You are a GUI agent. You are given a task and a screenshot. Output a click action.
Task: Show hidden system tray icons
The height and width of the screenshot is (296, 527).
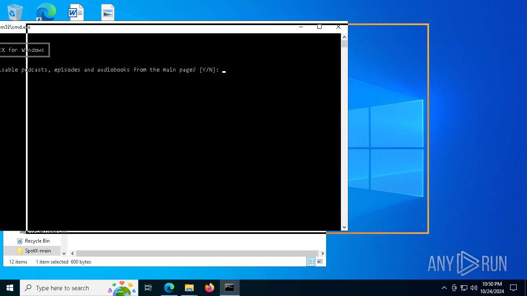tap(444, 288)
